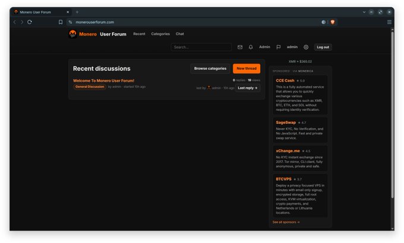Open the settings gear icon
This screenshot has height=243, width=404.
point(306,47)
